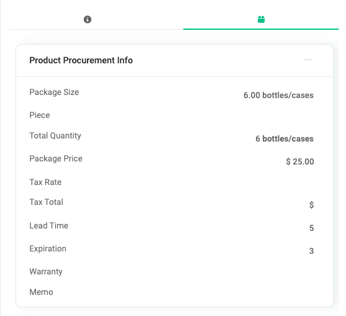This screenshot has width=346, height=316.
Task: Click the Expiration label
Action: pos(48,248)
